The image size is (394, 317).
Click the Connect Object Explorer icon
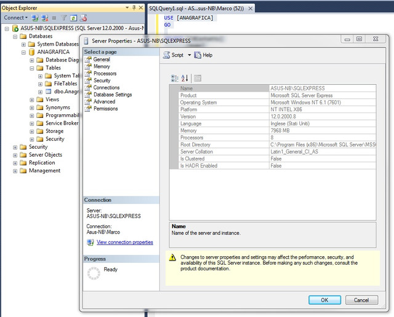(35, 18)
